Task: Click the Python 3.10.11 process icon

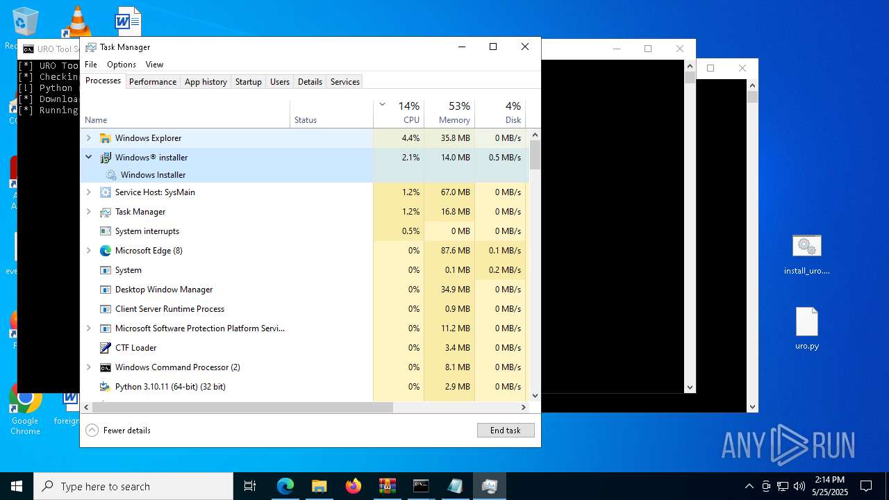Action: point(106,387)
